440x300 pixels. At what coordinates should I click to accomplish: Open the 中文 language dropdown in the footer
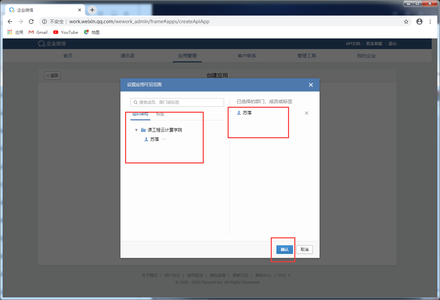(x=284, y=275)
